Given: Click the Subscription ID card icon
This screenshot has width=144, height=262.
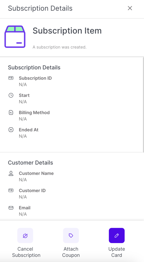Looking at the screenshot, I should [11, 78].
